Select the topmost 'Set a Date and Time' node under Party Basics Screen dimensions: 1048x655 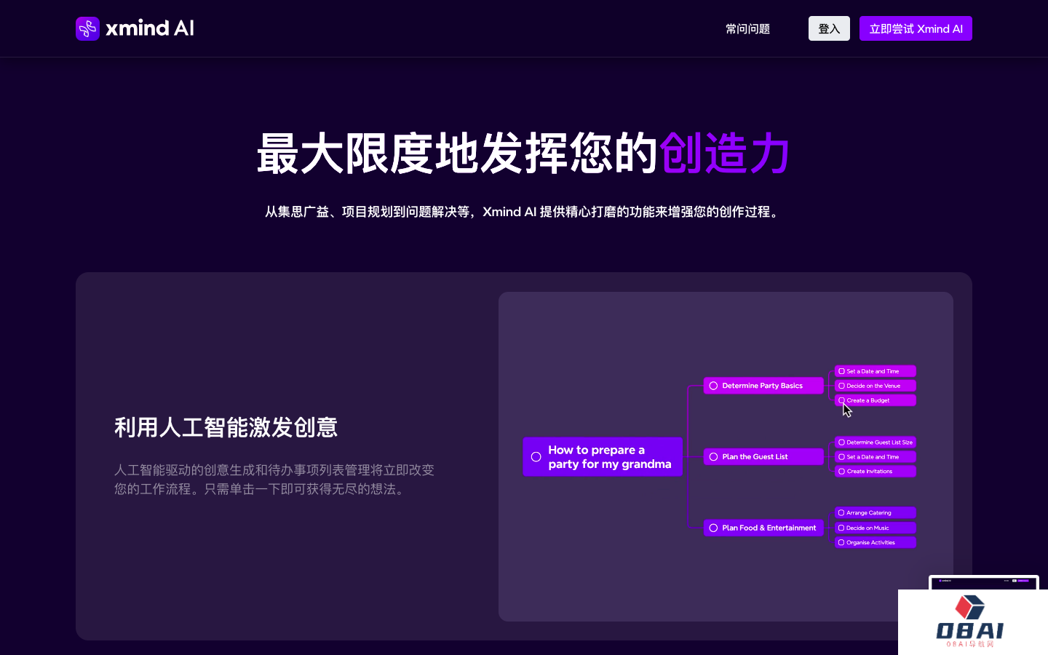pyautogui.click(x=876, y=371)
